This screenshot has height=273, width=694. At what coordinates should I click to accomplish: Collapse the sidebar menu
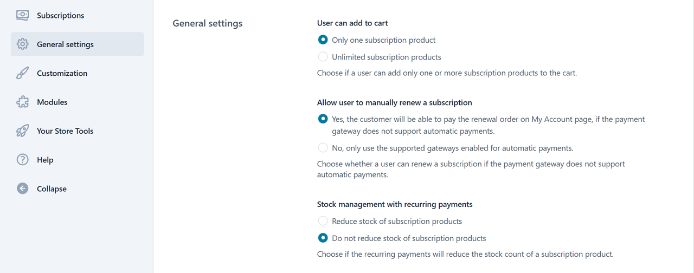tap(52, 188)
